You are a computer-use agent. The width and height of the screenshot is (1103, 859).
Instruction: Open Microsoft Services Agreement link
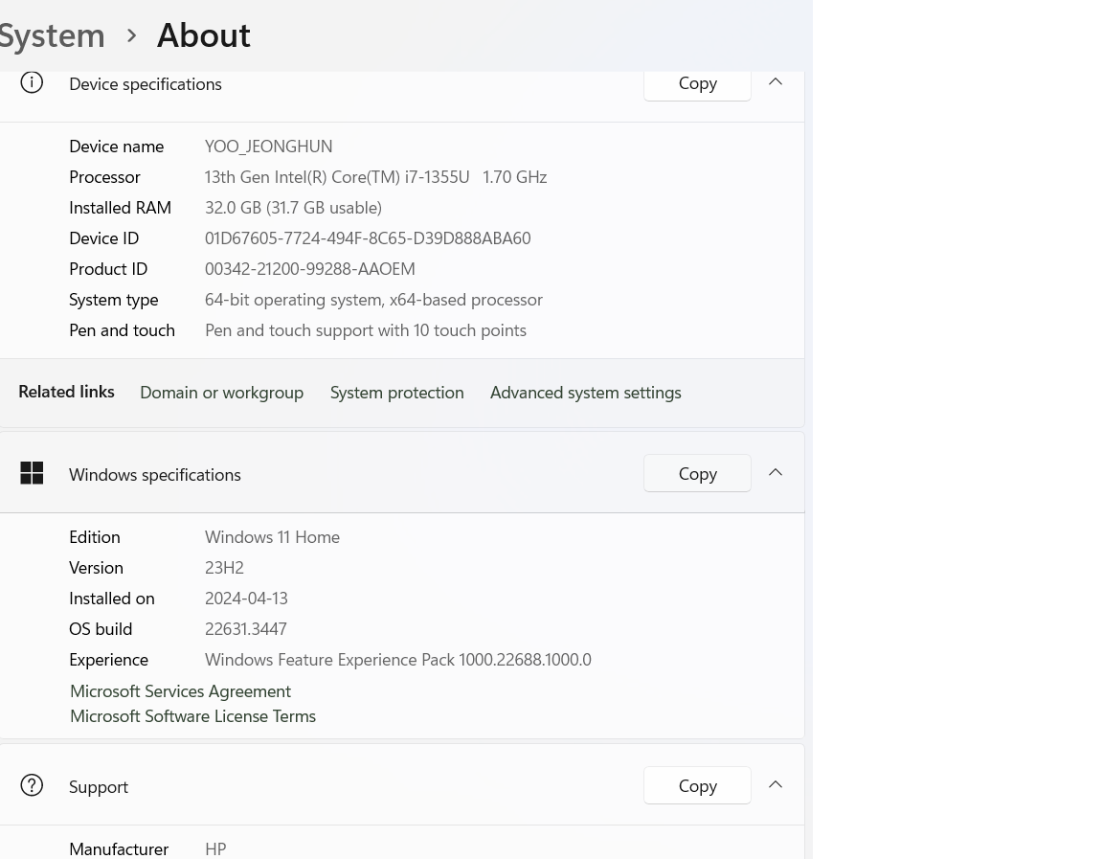point(180,691)
